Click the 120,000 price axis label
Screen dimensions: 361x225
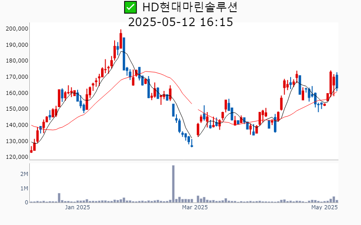(17, 157)
